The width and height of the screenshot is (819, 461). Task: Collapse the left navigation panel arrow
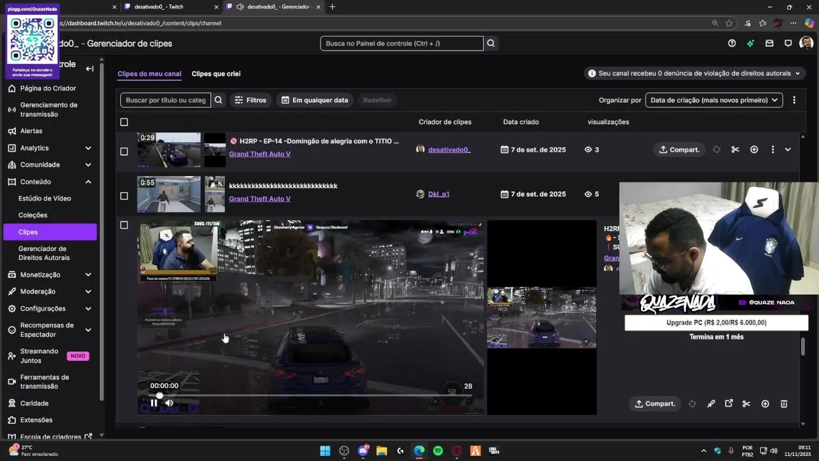point(90,69)
